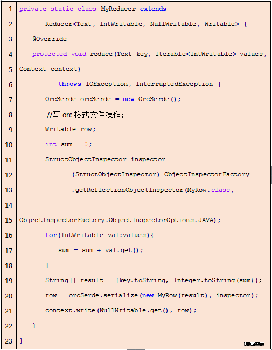Click orcSerde.serialize call on line 20
The height and width of the screenshot is (350, 272).
103,296
